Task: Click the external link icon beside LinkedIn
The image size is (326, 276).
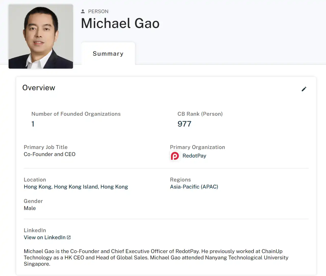Action: [x=69, y=237]
